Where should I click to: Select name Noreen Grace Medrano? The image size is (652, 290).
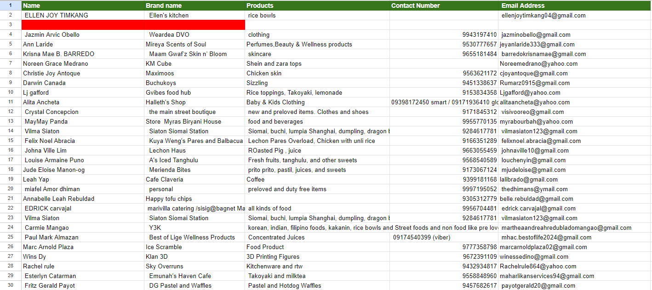(x=83, y=63)
